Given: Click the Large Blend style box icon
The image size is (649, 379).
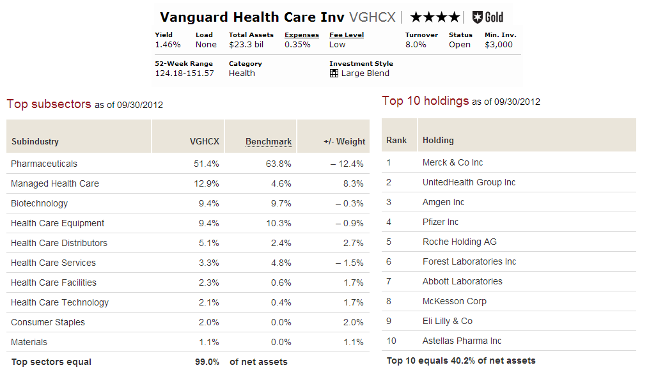Looking at the screenshot, I should (x=334, y=73).
